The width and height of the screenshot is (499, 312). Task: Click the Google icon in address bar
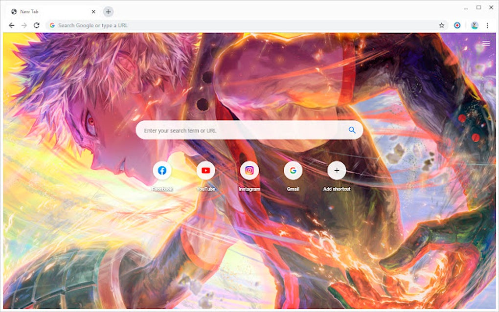pos(52,25)
